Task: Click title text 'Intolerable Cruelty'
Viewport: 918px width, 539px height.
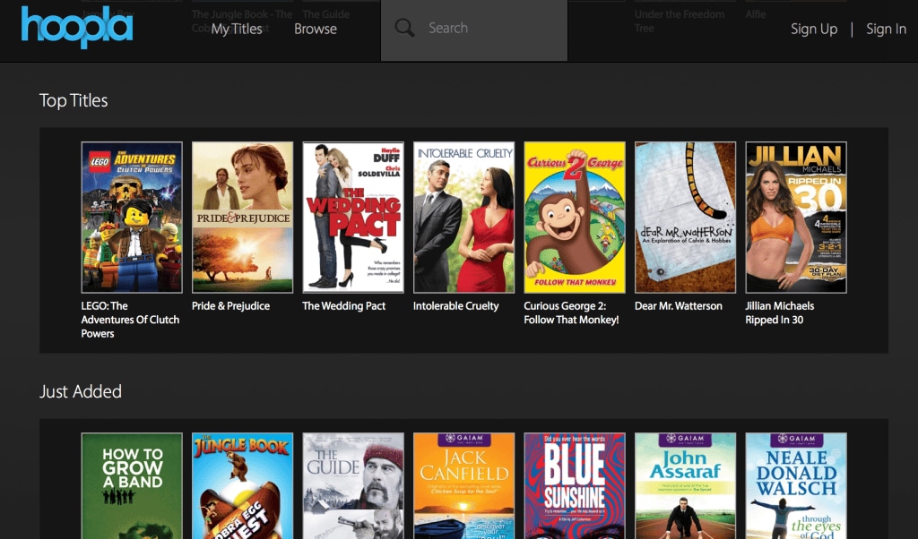Action: (x=455, y=305)
